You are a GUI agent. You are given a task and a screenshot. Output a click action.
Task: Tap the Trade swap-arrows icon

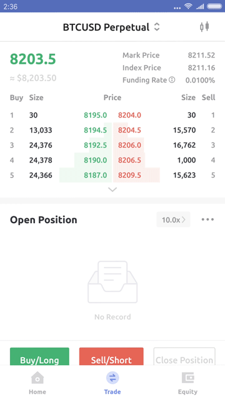click(x=112, y=377)
